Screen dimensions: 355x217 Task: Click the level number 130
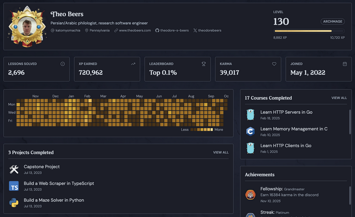click(x=281, y=21)
